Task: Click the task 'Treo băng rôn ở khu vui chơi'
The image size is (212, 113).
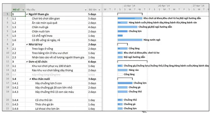Action: pos(50,53)
